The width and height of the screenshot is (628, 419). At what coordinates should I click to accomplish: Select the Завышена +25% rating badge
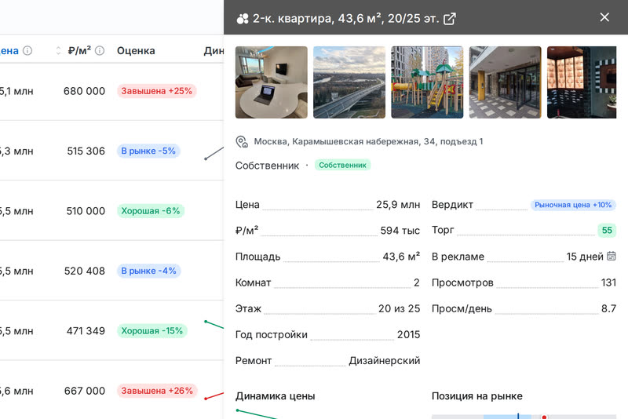point(156,91)
